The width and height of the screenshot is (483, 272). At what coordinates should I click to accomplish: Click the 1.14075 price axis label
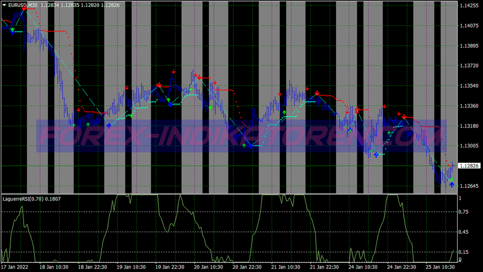click(x=469, y=25)
